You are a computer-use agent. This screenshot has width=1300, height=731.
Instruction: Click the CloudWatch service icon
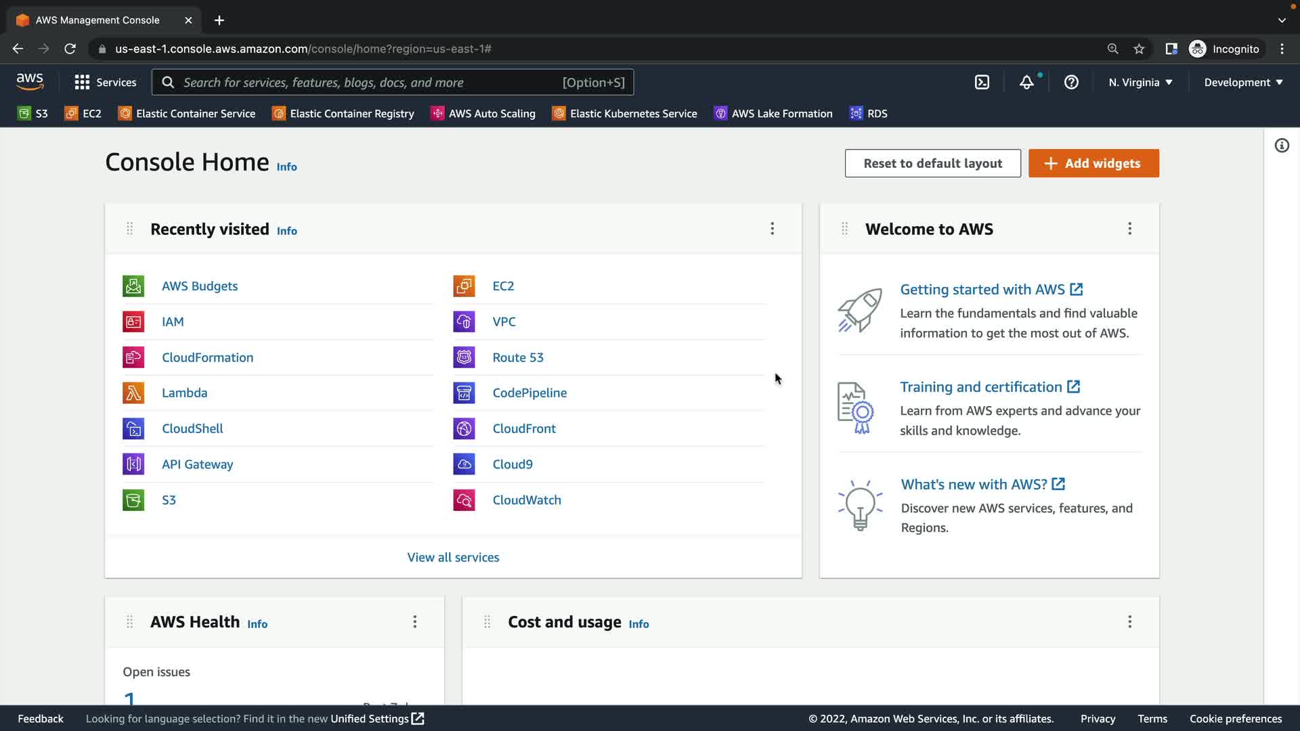pyautogui.click(x=464, y=500)
